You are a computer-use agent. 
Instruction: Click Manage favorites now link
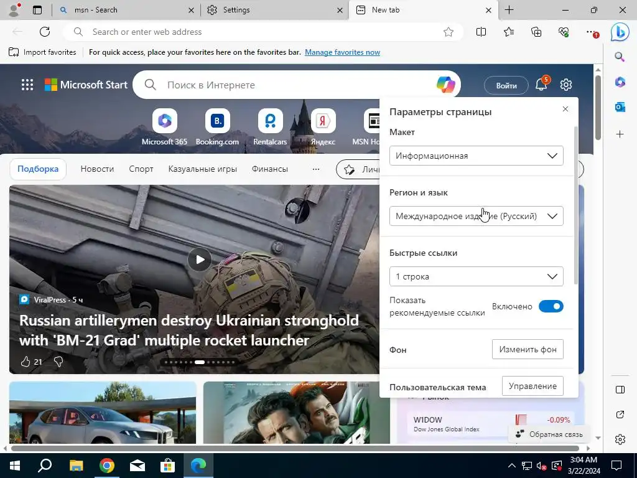343,52
